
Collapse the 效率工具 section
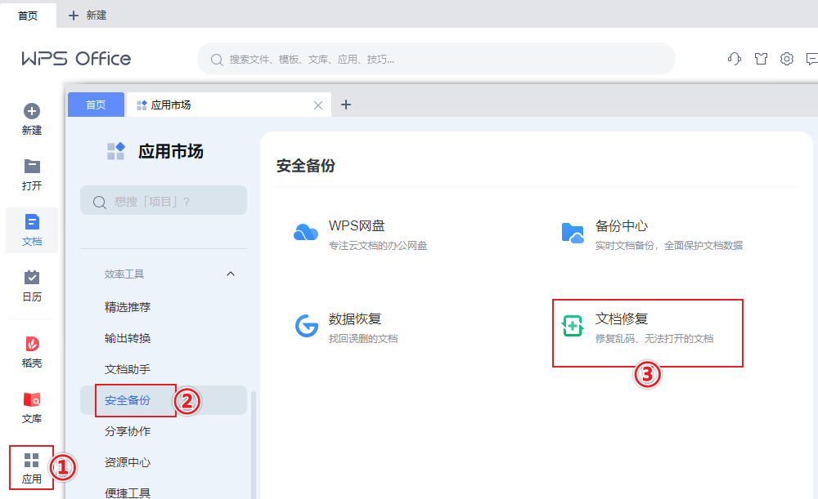(230, 274)
